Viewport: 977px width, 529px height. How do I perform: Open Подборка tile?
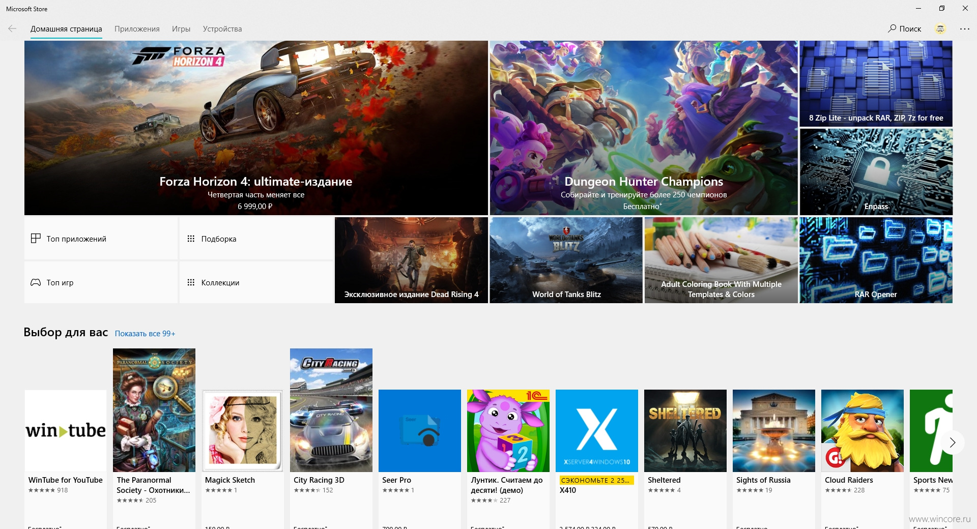point(256,239)
